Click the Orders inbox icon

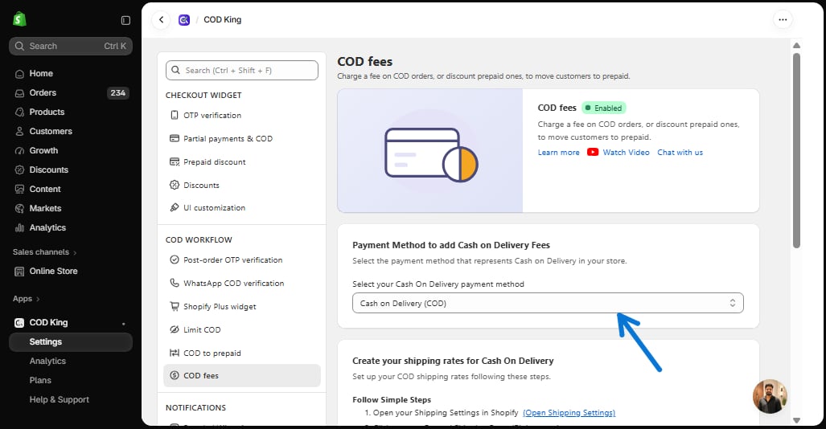point(19,93)
